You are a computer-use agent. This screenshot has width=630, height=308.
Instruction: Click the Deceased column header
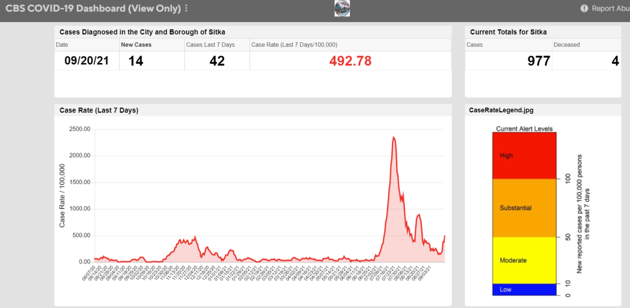(x=566, y=45)
